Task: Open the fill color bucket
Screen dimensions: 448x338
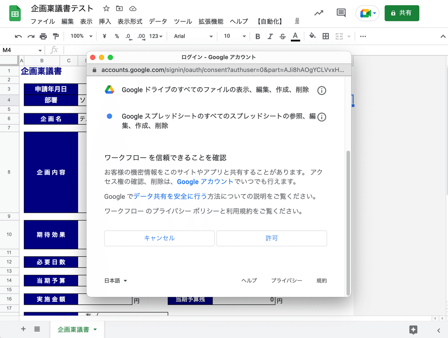Action: pyautogui.click(x=312, y=36)
